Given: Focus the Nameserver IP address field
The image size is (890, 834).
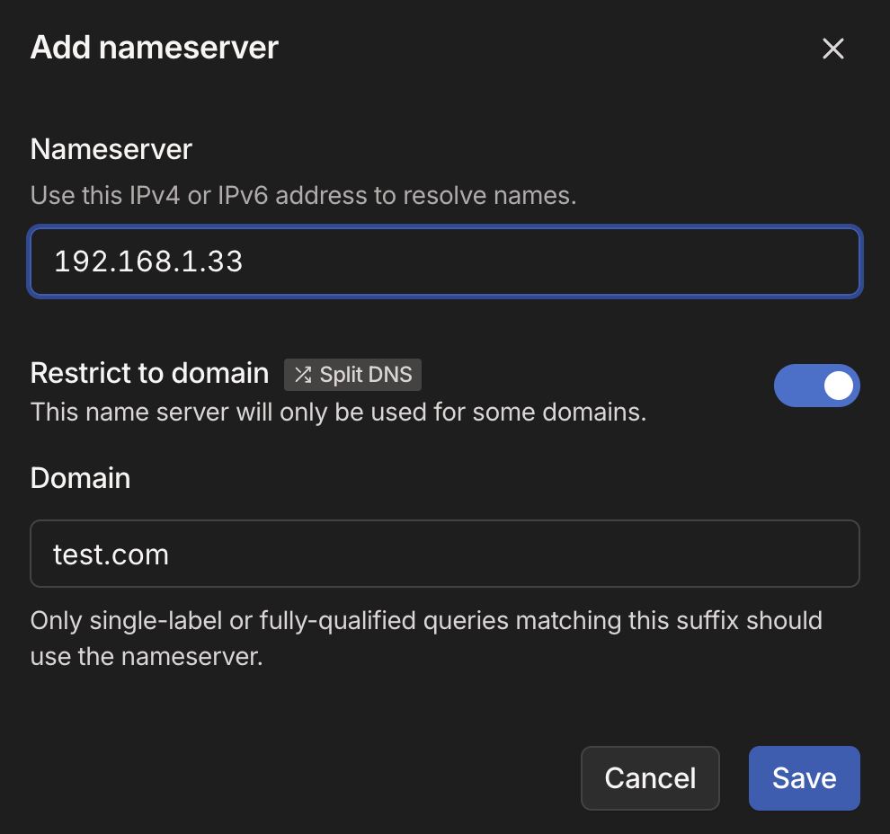Looking at the screenshot, I should click(445, 262).
